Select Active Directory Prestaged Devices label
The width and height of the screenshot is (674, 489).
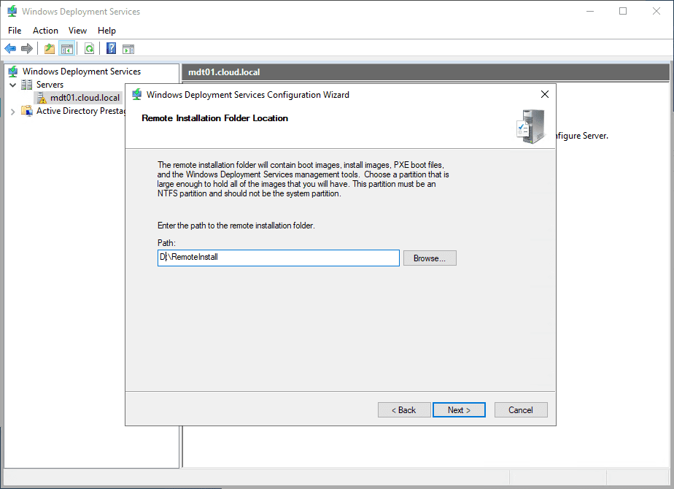tap(80, 111)
